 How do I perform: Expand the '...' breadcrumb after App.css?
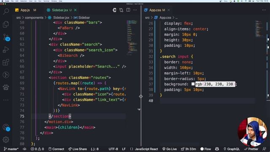coord(176,18)
